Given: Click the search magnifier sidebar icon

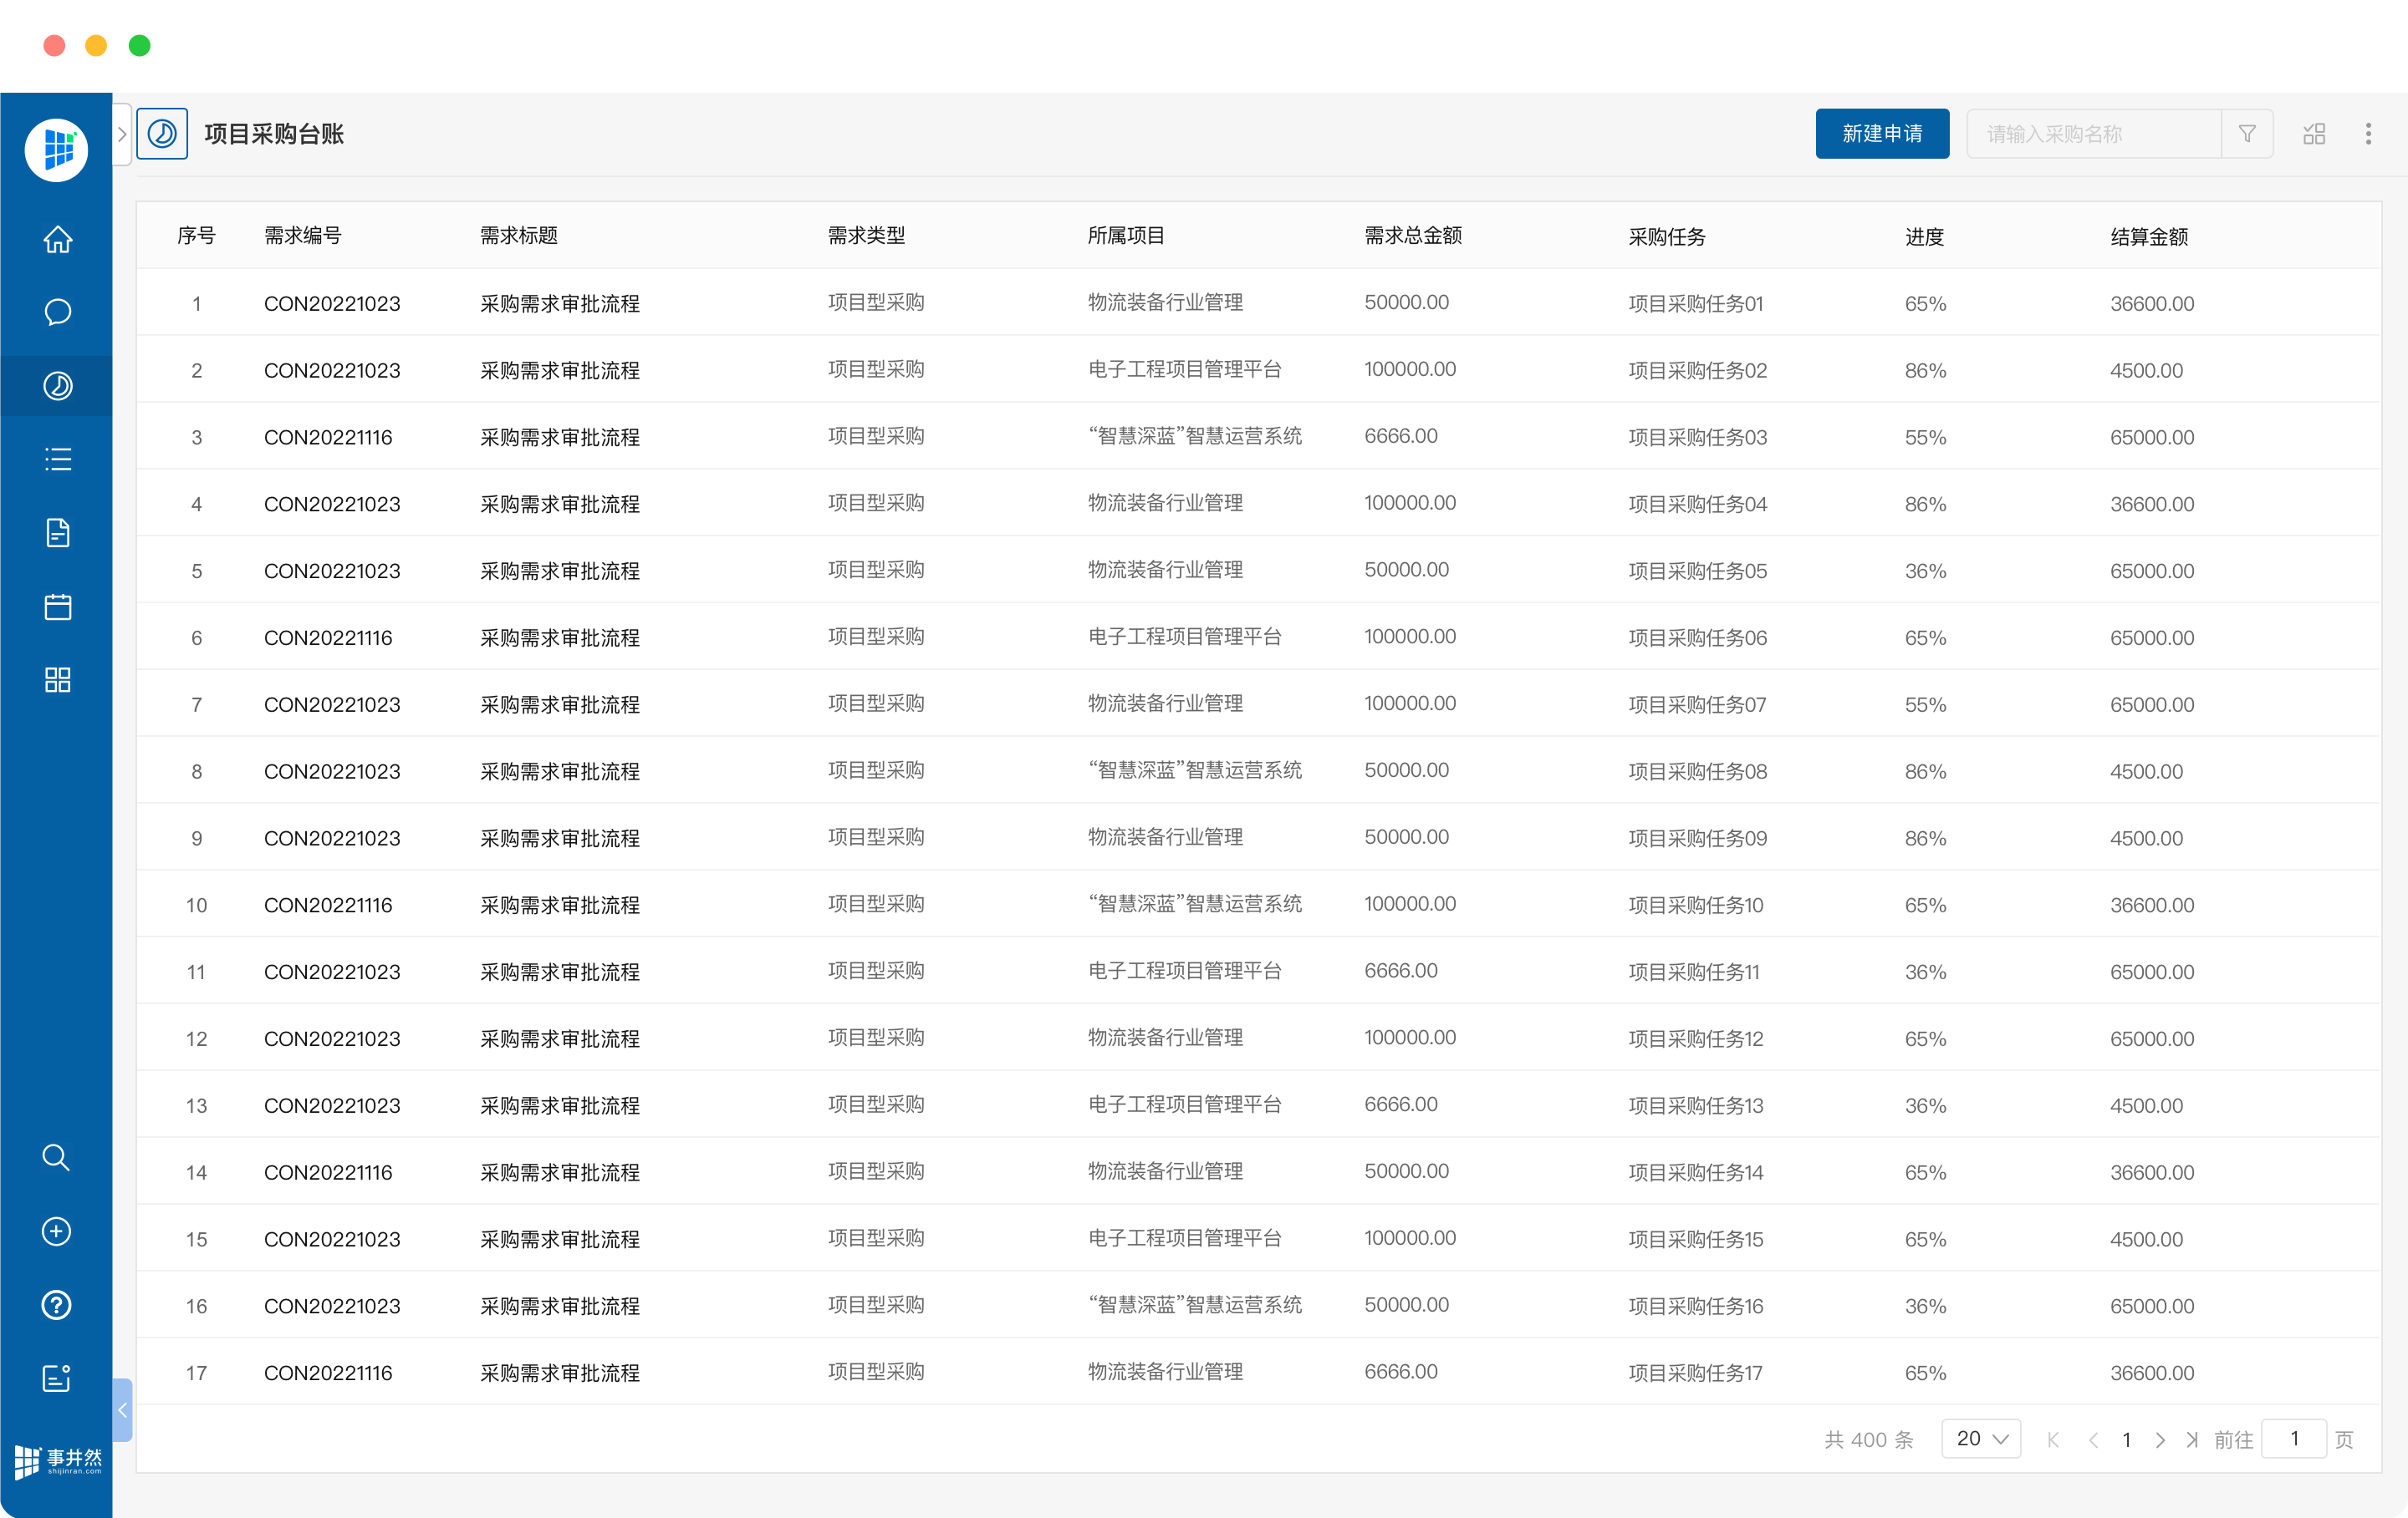Looking at the screenshot, I should coord(56,1157).
